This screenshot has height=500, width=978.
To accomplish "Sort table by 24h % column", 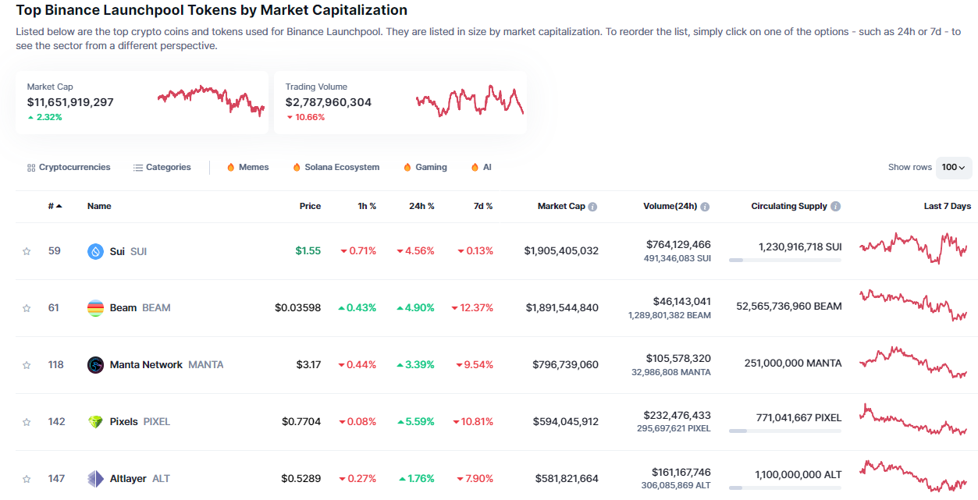I will pos(421,207).
